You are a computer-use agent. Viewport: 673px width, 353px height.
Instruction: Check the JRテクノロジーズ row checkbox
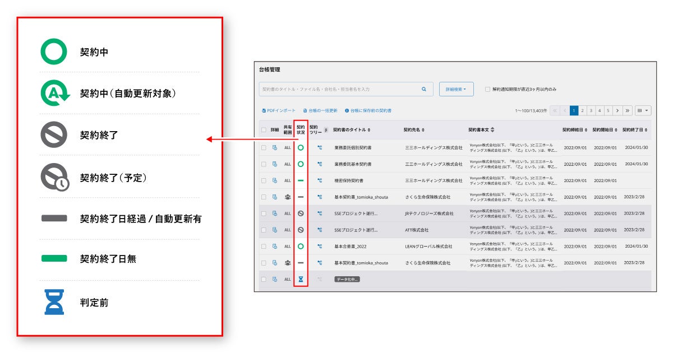tap(264, 213)
